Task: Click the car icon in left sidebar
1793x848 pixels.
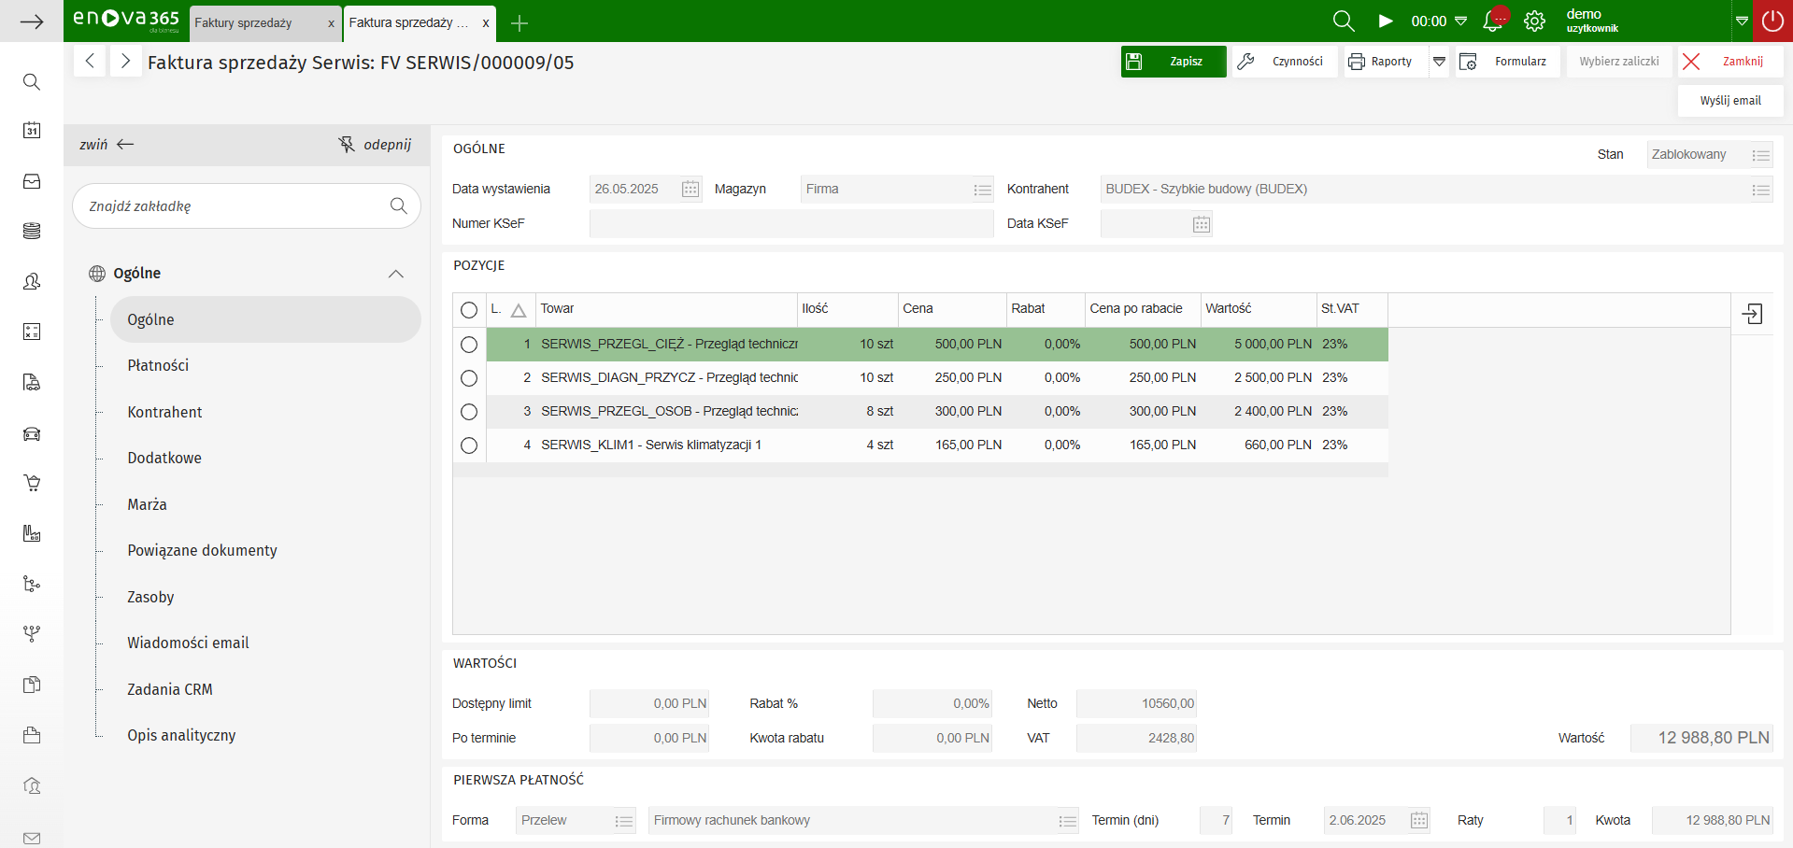Action: point(32,433)
